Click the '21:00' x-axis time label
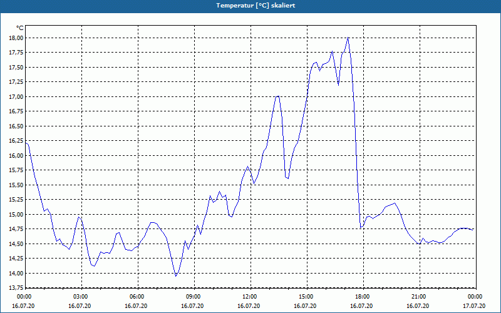This screenshot has height=313, width=501. point(418,297)
